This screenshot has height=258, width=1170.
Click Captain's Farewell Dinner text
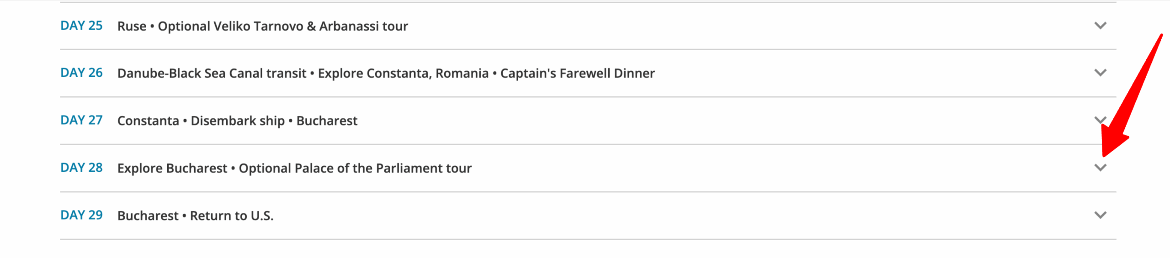[577, 73]
